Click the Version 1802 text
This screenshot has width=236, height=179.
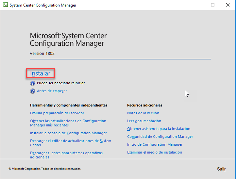pos(42,53)
